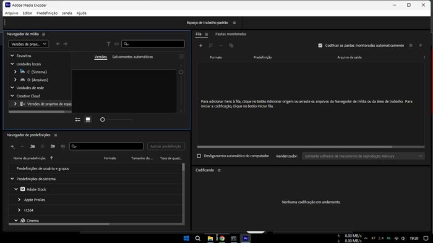Click the sort arrow beside Nome da predefinição
This screenshot has width=433, height=243.
51,158
